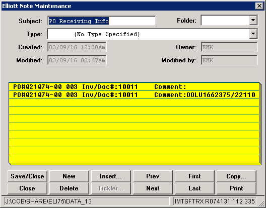The height and width of the screenshot is (208, 266).
Task: Click the Save/Close button
Action: coord(27,176)
